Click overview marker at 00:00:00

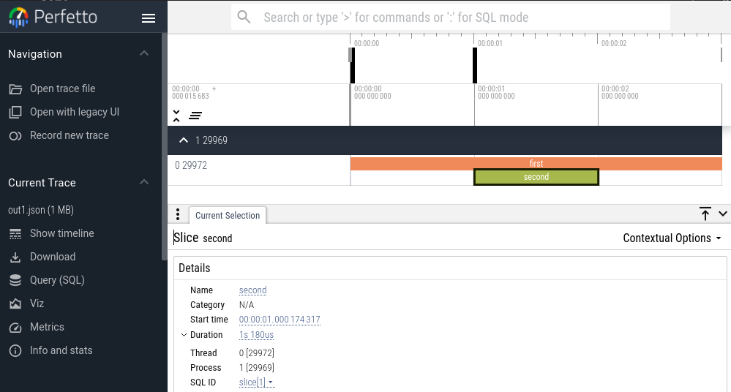[353, 66]
